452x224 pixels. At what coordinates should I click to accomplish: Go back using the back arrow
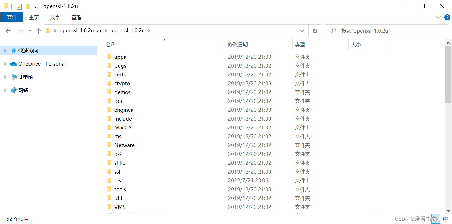click(x=8, y=31)
